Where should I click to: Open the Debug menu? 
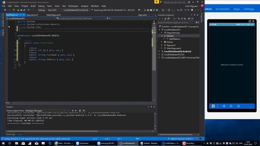tap(41, 6)
